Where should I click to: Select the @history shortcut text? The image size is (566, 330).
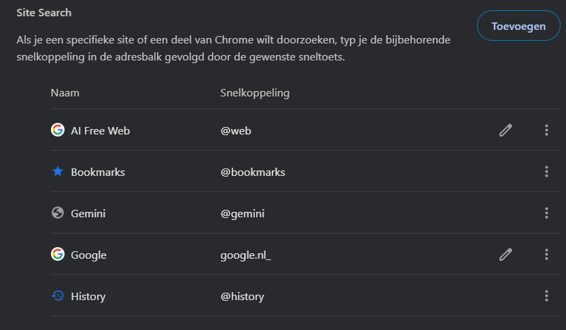(242, 297)
